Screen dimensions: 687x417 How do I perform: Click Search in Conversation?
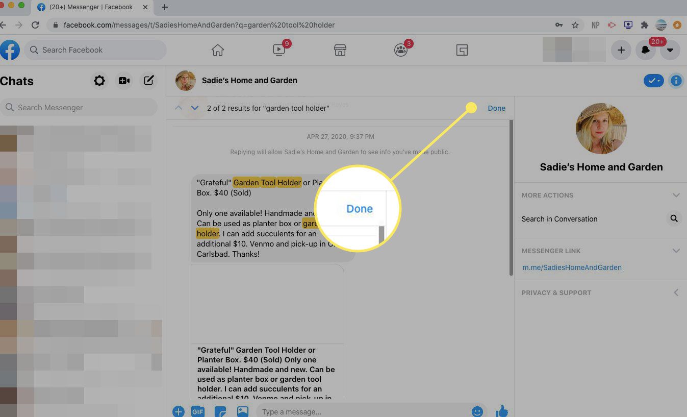pyautogui.click(x=559, y=219)
